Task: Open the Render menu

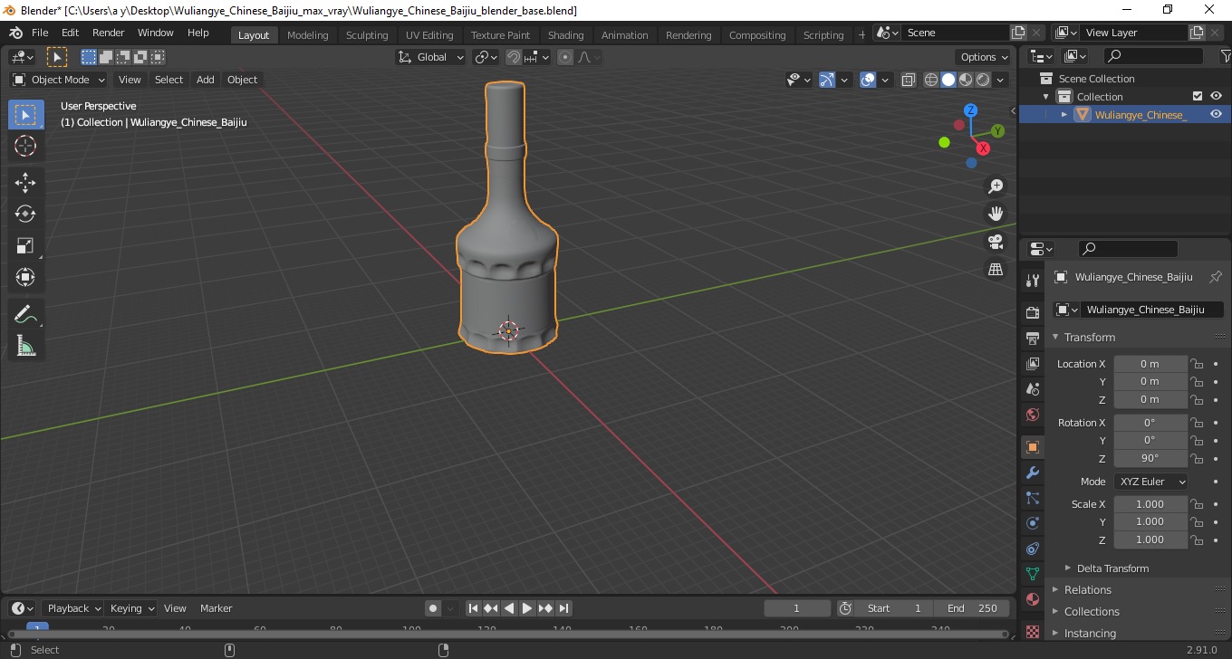Action: (x=109, y=33)
